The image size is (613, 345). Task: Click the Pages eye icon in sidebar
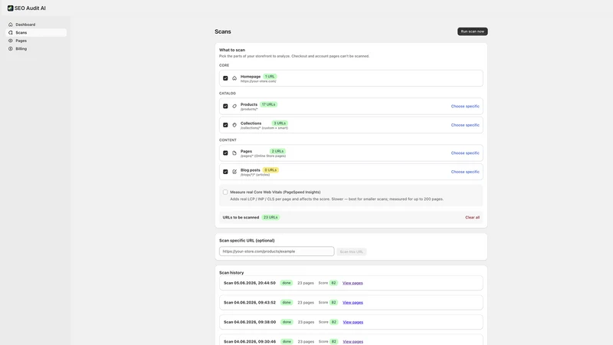[x=11, y=41]
